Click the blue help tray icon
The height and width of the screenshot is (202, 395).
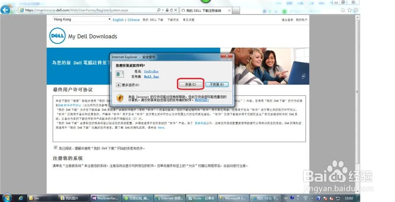coord(292,198)
